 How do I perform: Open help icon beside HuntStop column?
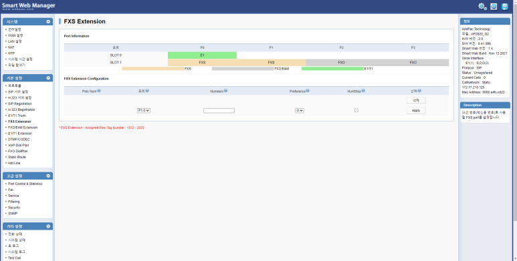(363, 91)
